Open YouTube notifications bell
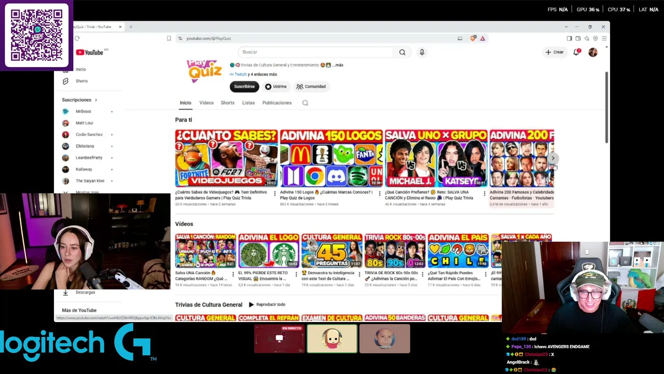 click(x=576, y=52)
